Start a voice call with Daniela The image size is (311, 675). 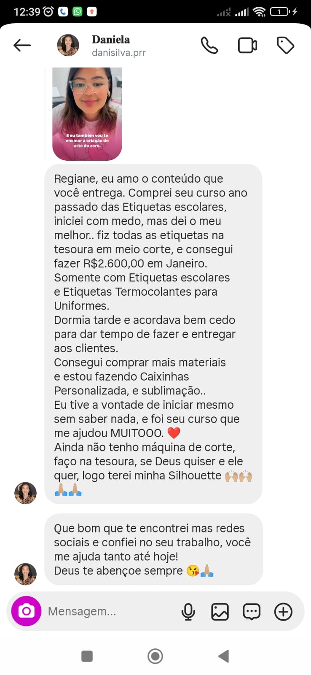[x=209, y=45]
